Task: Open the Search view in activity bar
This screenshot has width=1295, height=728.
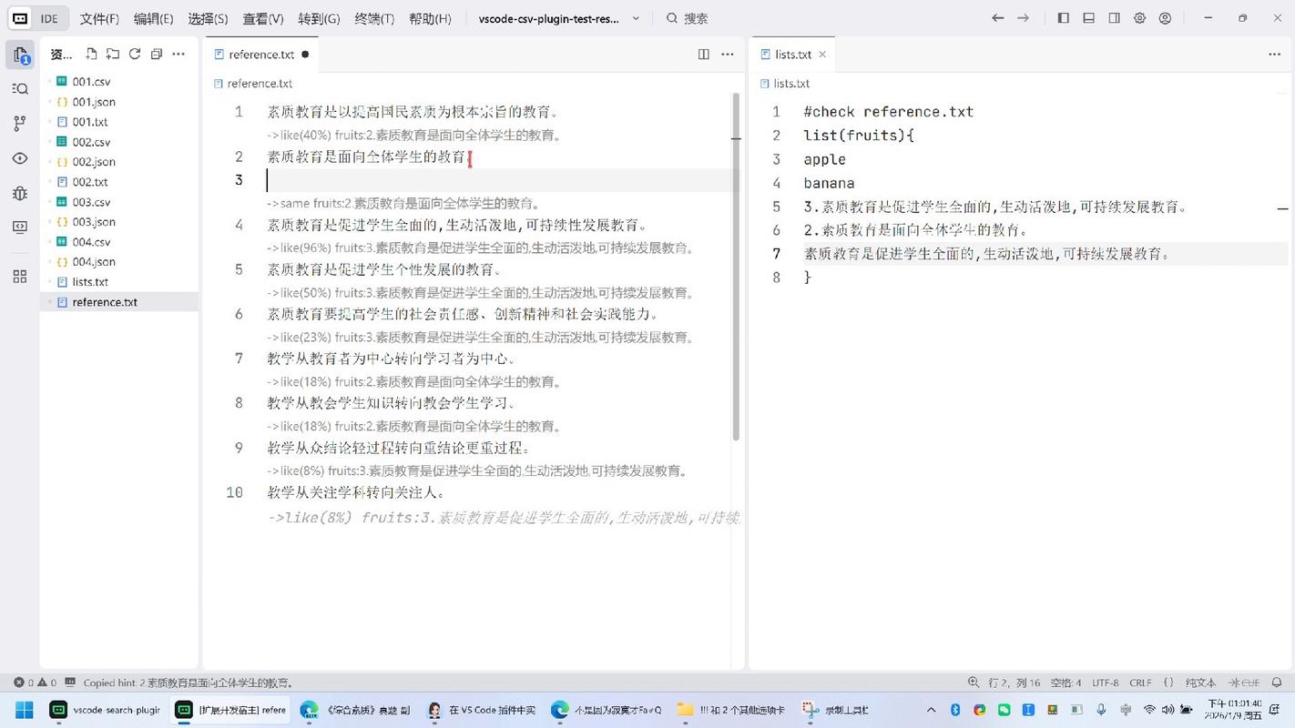Action: pyautogui.click(x=20, y=89)
